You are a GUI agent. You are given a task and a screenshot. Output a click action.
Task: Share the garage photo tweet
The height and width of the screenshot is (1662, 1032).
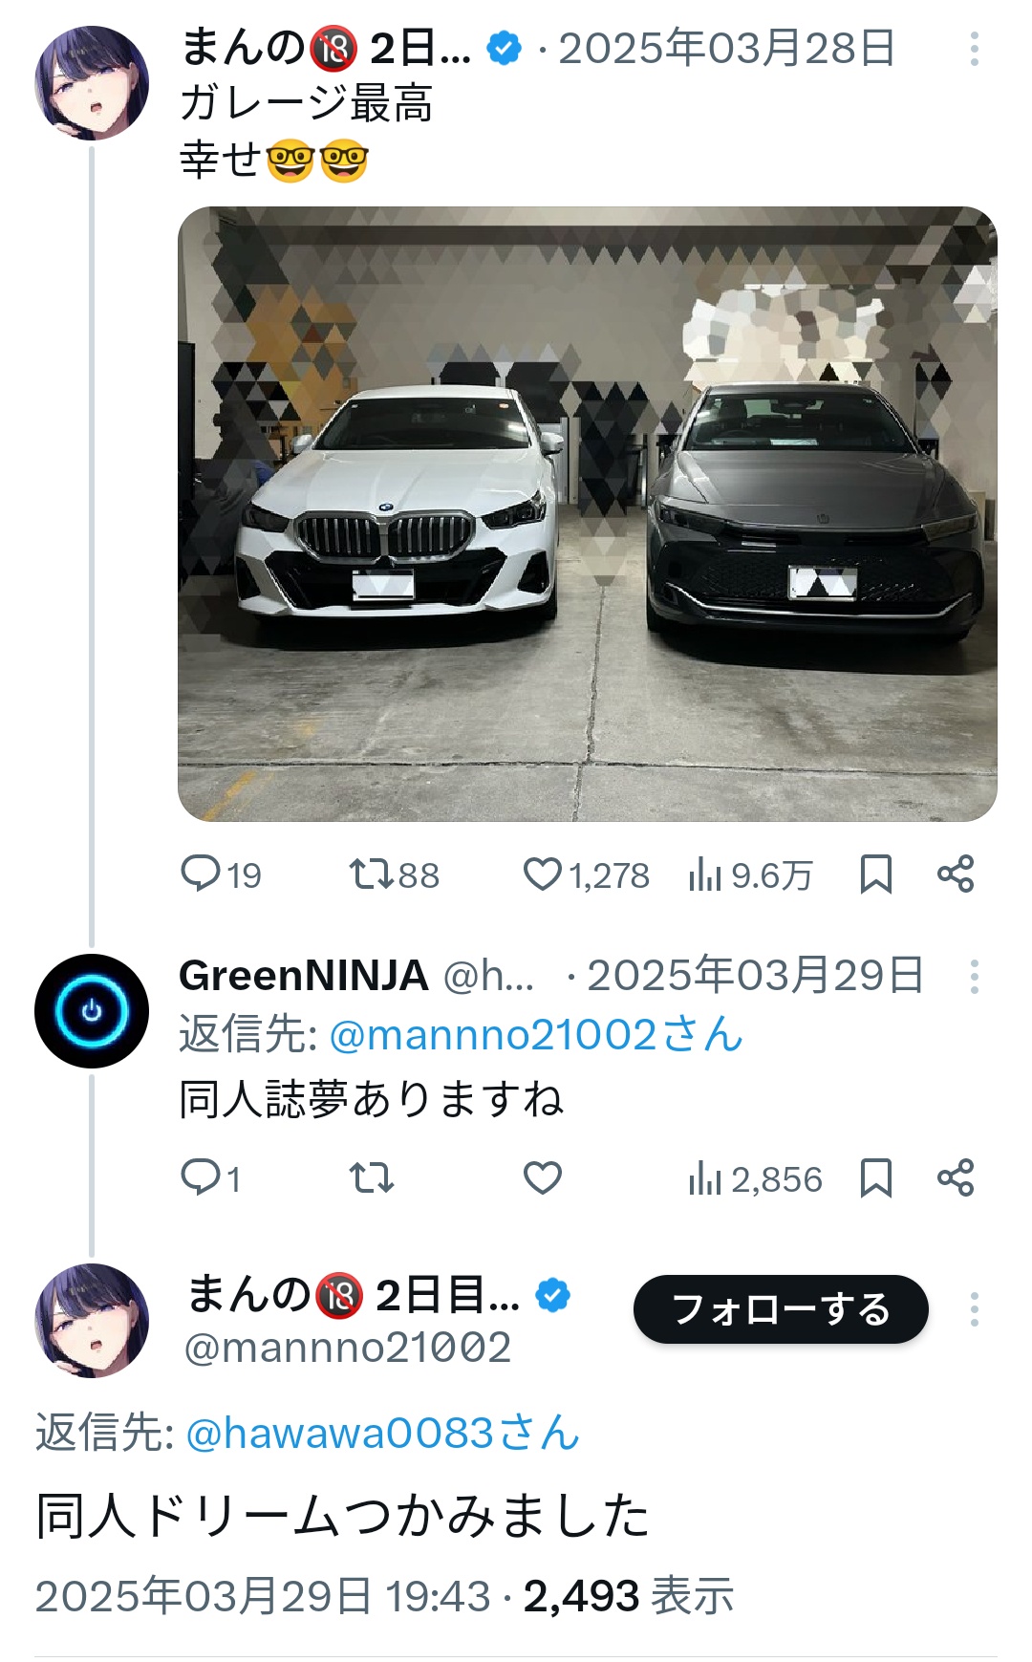pyautogui.click(x=956, y=874)
